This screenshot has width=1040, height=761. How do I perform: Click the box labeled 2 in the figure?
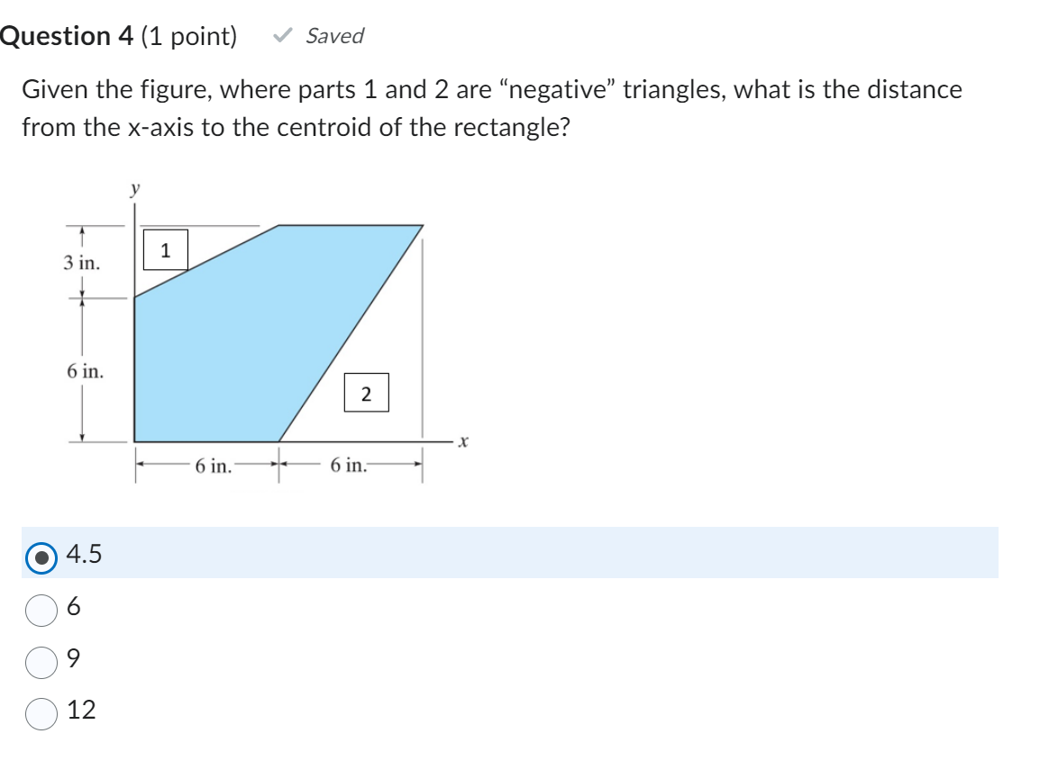367,393
